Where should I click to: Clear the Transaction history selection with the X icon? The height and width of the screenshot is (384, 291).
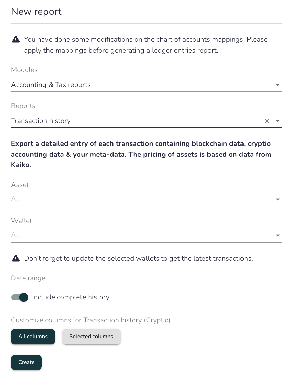tap(267, 121)
